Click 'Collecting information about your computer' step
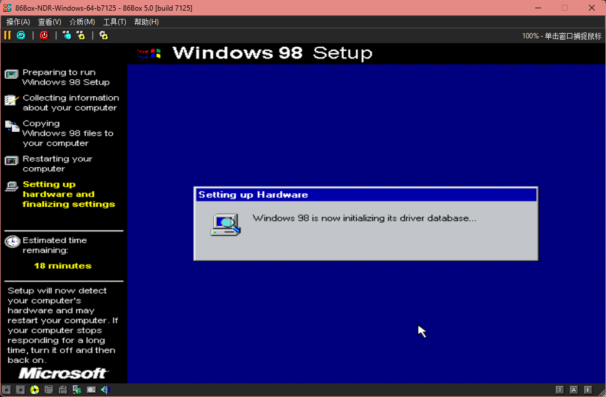 [71, 103]
